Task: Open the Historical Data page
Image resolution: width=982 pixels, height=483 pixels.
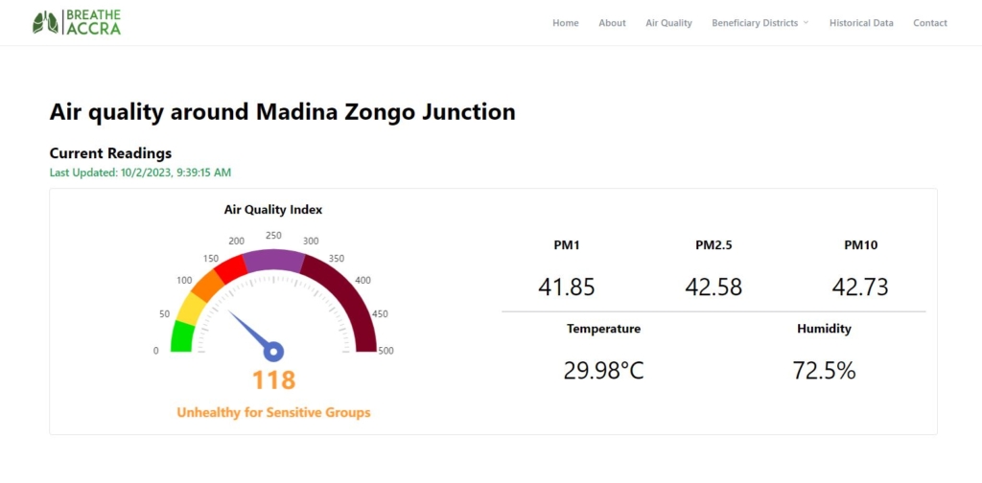Action: [861, 23]
